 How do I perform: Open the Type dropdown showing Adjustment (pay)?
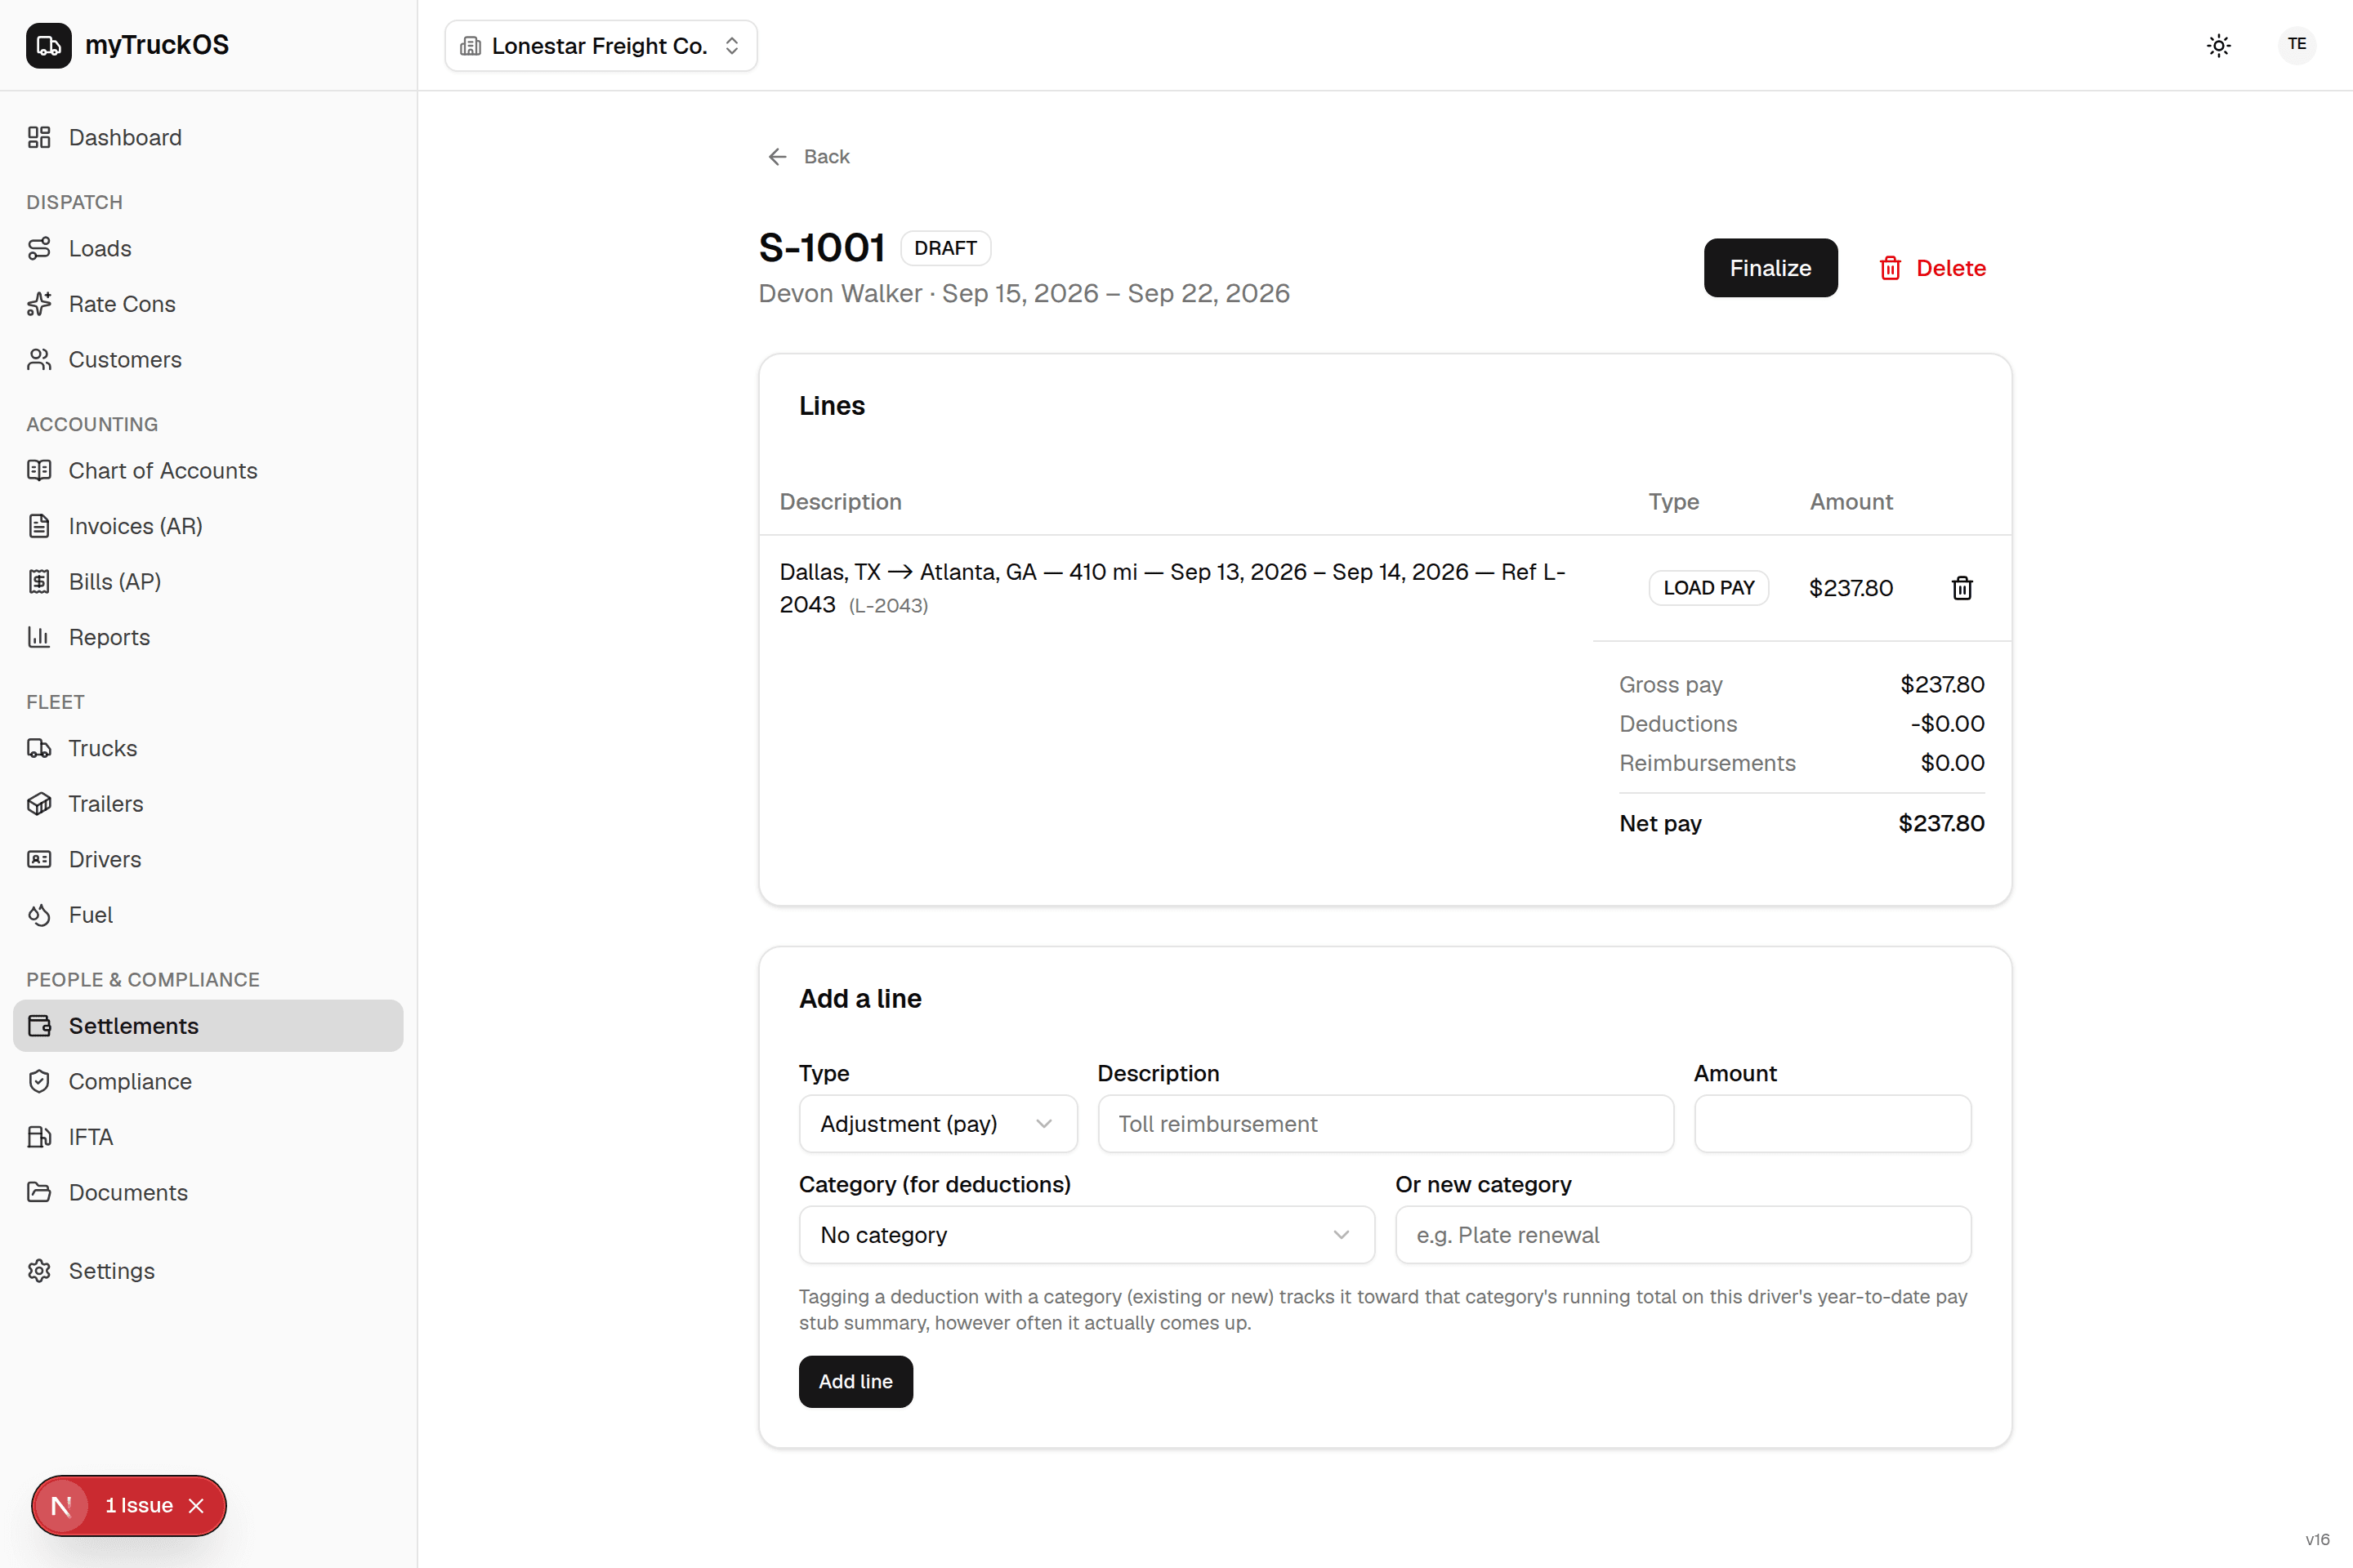(x=937, y=1124)
